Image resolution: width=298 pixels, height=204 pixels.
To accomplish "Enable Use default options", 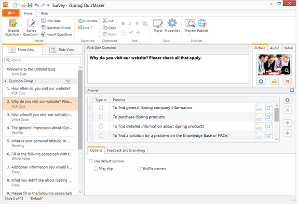I will click(x=91, y=161).
